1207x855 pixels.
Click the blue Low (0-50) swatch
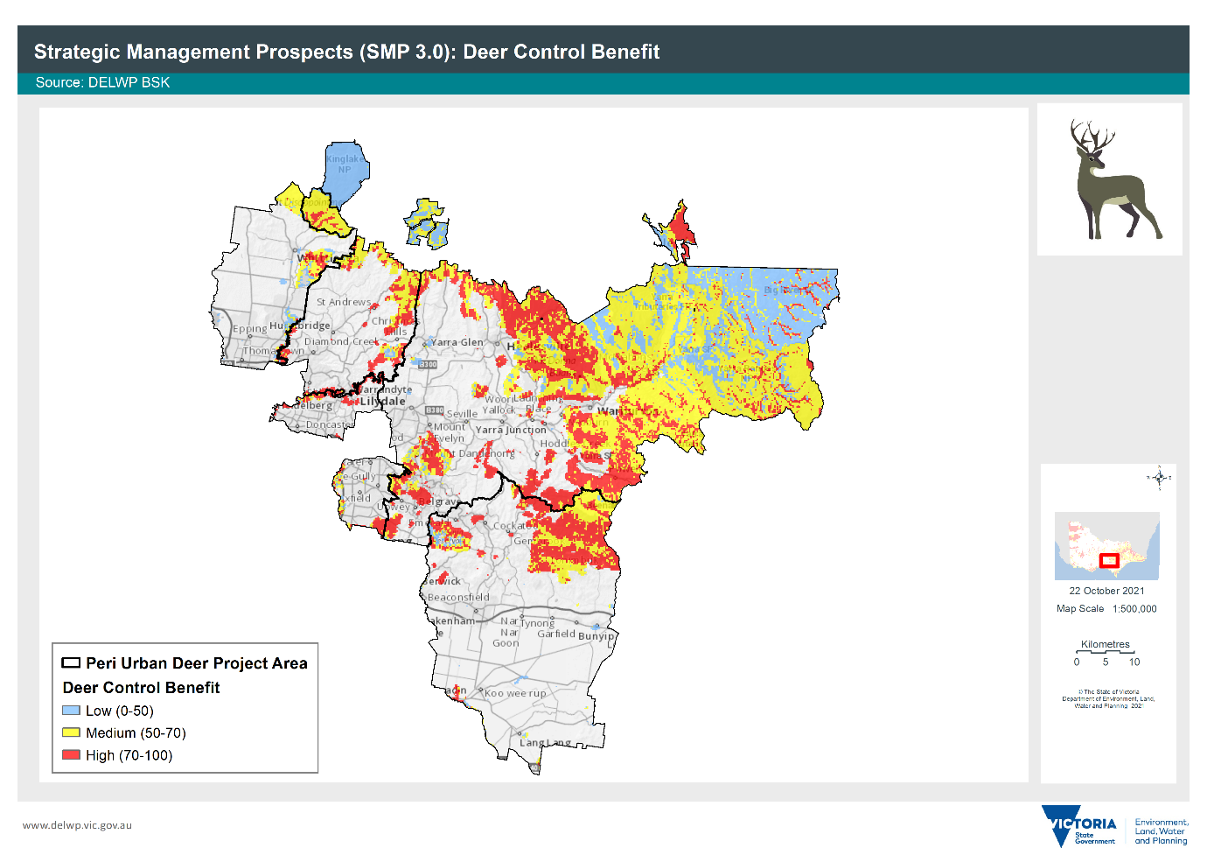(72, 711)
